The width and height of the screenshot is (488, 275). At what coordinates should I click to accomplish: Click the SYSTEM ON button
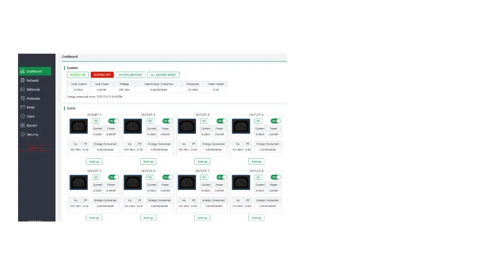(78, 75)
